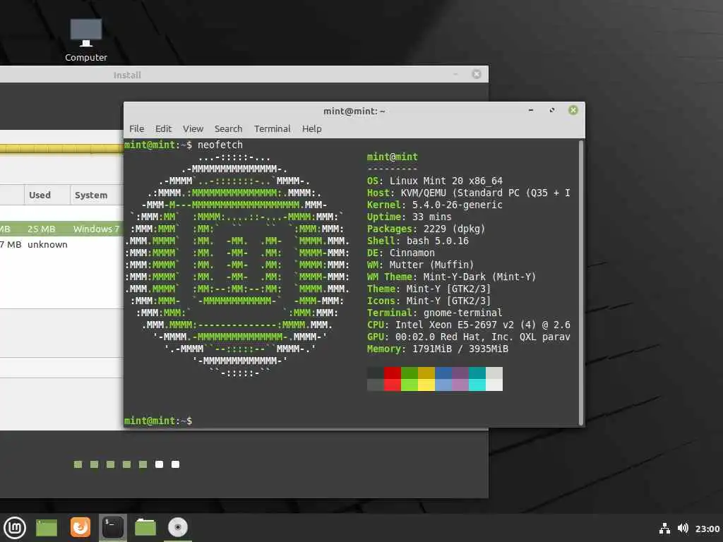Open the Terminal menu
The height and width of the screenshot is (542, 723).
pyautogui.click(x=272, y=128)
